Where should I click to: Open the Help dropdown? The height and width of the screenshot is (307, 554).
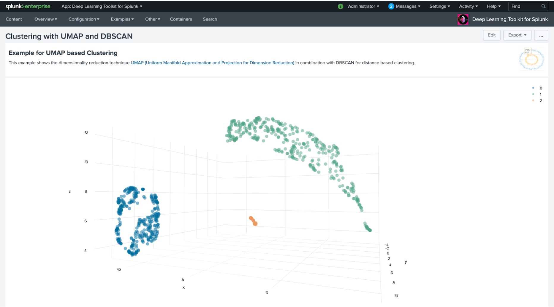(494, 6)
